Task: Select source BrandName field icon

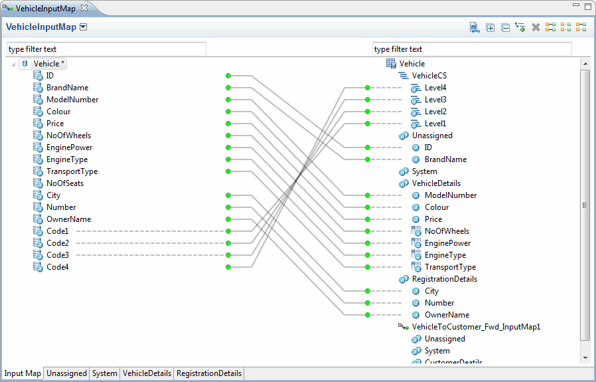Action: [x=38, y=88]
